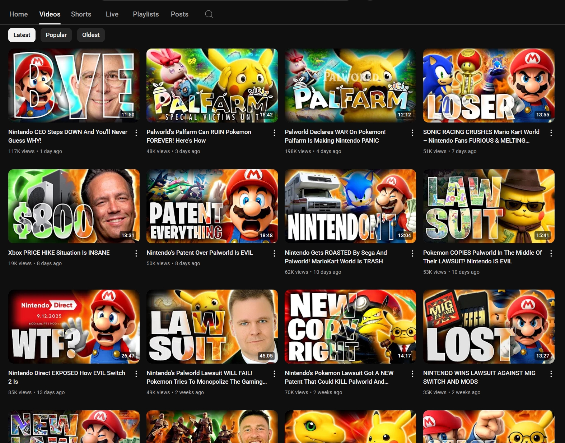Open more options for Nintendo CEO Steps DOWN video
Viewport: 565px width, 443px height.
click(x=136, y=133)
